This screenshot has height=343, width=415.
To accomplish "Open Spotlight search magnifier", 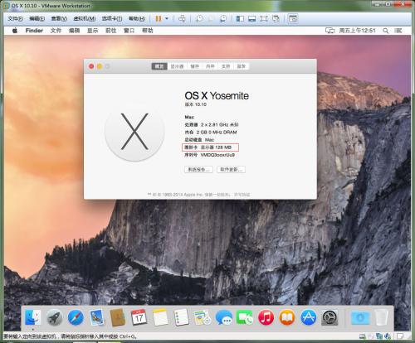I will click(x=385, y=31).
